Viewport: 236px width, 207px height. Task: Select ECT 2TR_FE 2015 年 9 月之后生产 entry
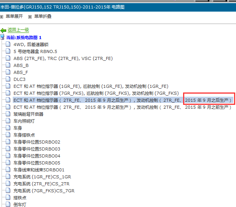click(x=122, y=100)
